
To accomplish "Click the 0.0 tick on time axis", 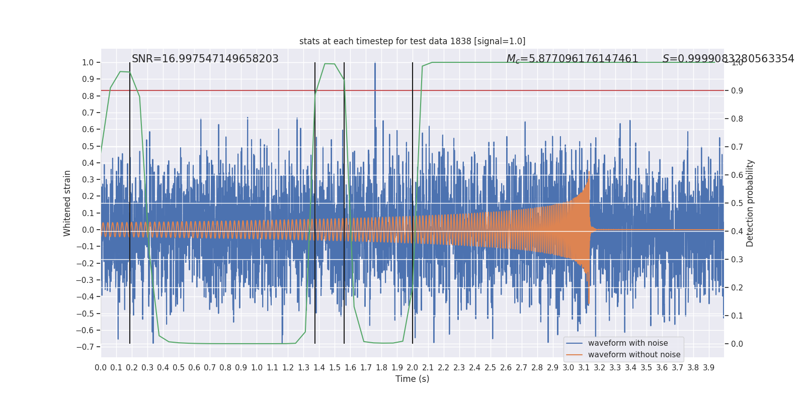I will click(x=101, y=367).
